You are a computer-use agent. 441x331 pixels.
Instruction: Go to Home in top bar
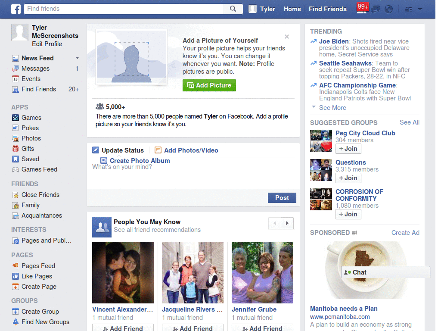pos(292,9)
